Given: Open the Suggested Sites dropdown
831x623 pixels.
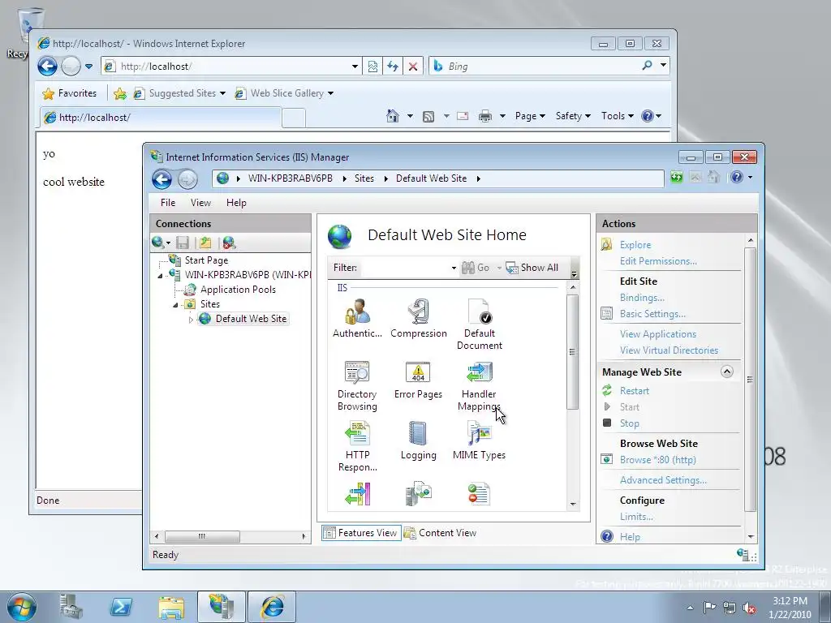Looking at the screenshot, I should [222, 93].
